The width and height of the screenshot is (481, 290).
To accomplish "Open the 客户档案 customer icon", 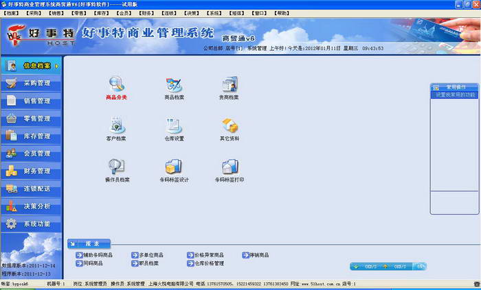I will coord(116,125).
